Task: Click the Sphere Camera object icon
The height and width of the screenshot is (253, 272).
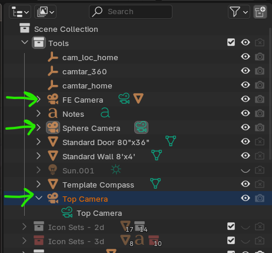Action: point(53,127)
